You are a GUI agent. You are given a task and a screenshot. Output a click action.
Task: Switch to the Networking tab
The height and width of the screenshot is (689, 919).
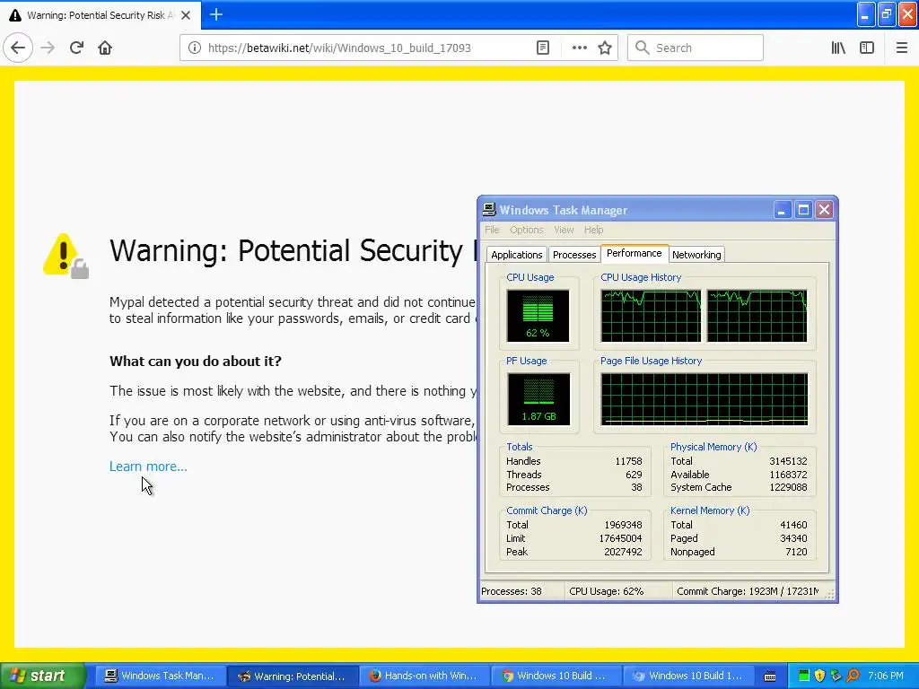click(696, 255)
